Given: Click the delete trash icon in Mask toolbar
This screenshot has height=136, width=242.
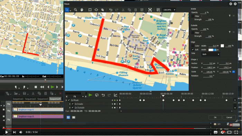Looking at the screenshot, I should tap(142, 10).
